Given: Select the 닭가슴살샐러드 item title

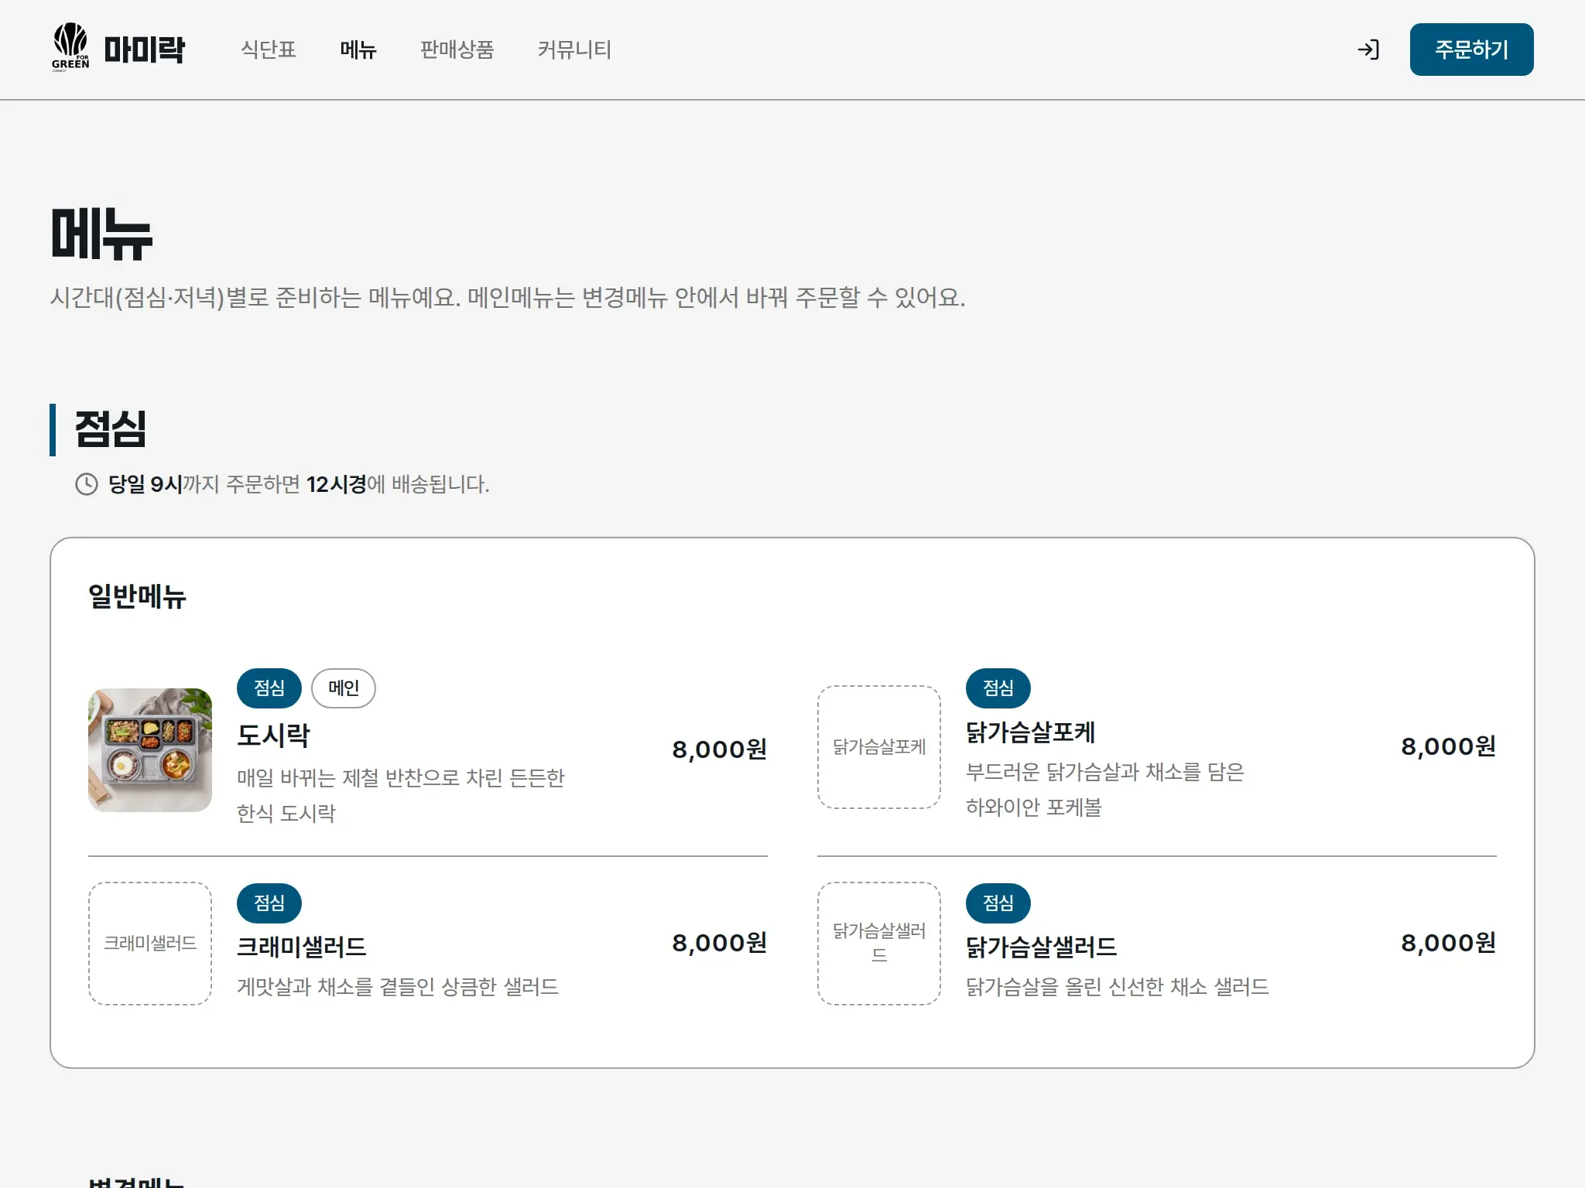Looking at the screenshot, I should (x=1042, y=947).
